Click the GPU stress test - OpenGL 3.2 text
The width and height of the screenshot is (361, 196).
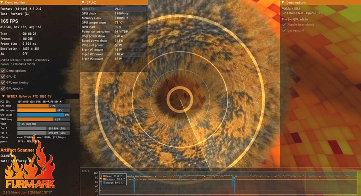tap(302, 13)
